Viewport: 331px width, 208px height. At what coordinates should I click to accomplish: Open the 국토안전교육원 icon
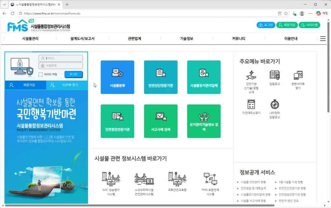[x=177, y=179]
